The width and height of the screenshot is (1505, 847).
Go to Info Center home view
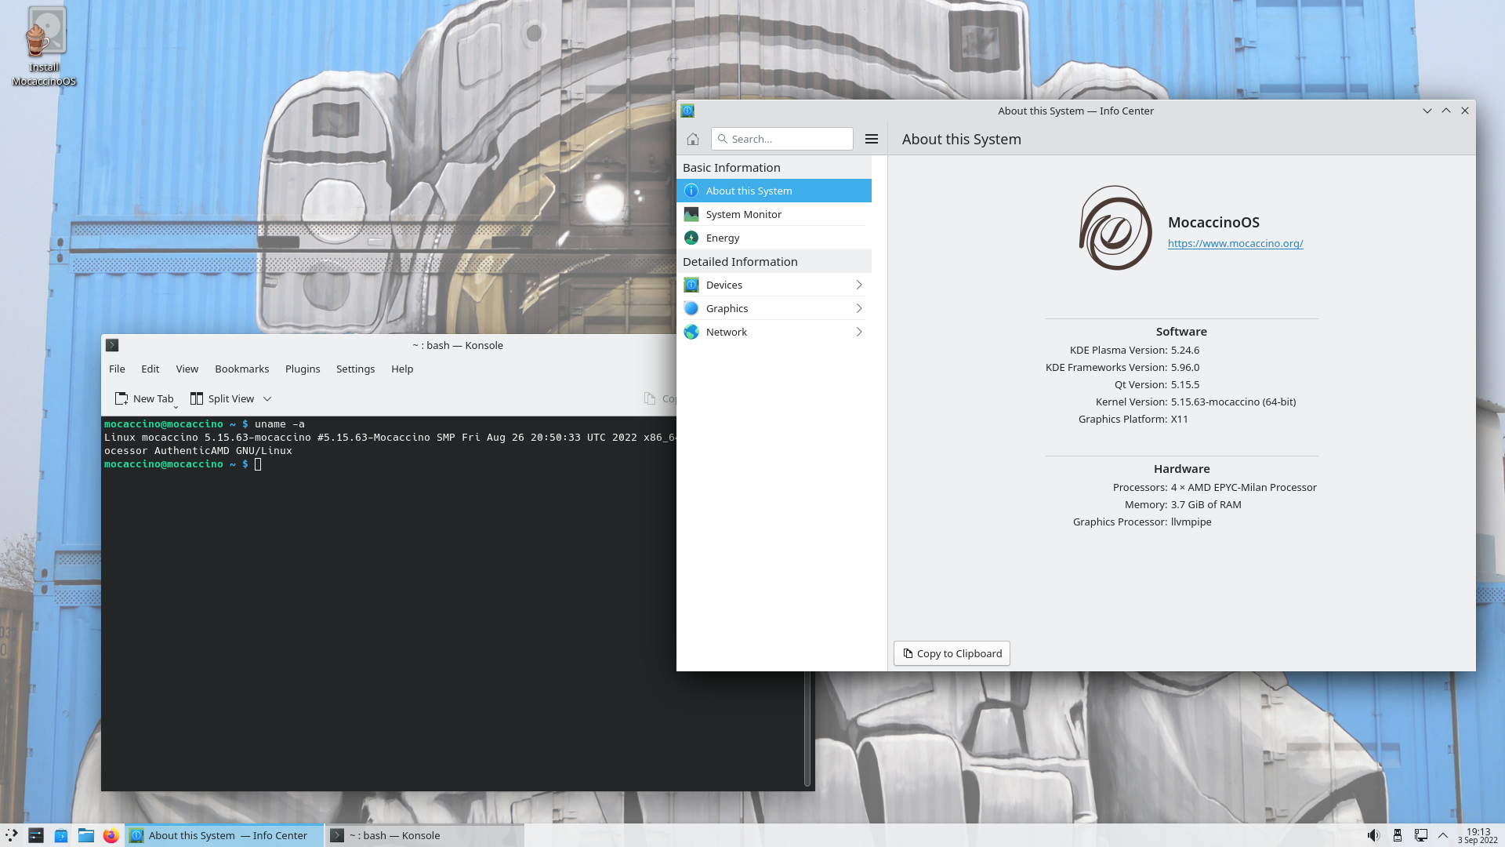tap(693, 139)
